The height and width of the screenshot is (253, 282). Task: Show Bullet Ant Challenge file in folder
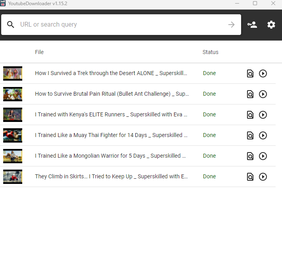[250, 94]
